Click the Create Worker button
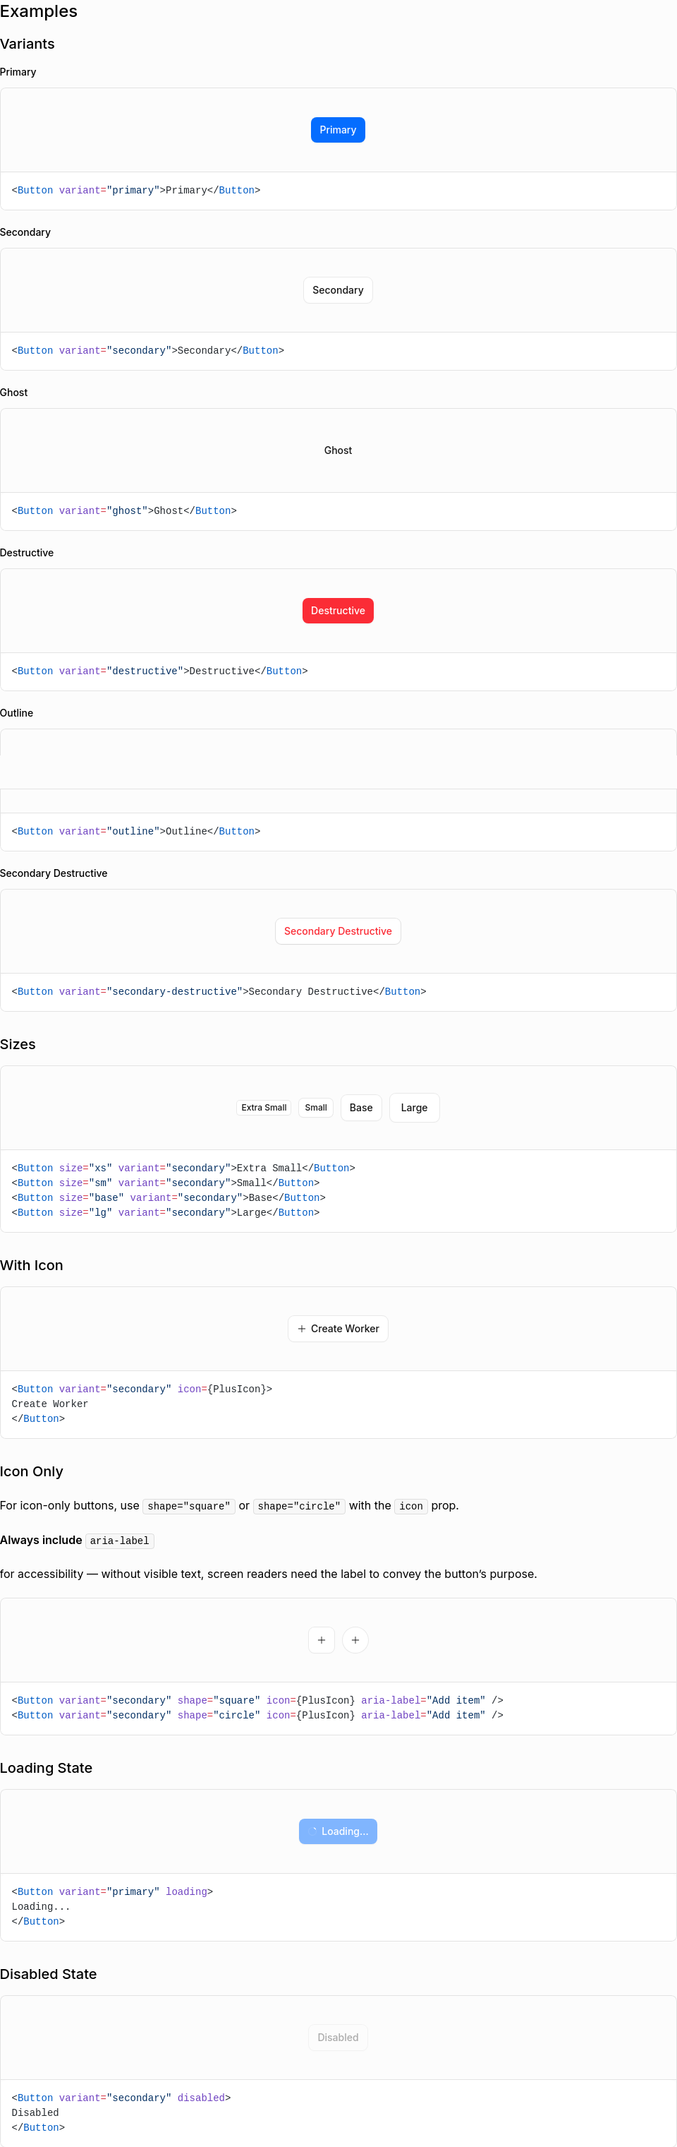This screenshot has height=2147, width=677. point(338,1329)
